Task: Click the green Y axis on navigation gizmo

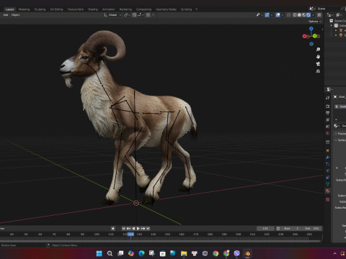Action: [x=315, y=36]
